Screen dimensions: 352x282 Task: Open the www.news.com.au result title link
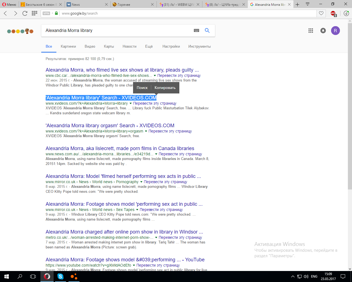(x=120, y=148)
